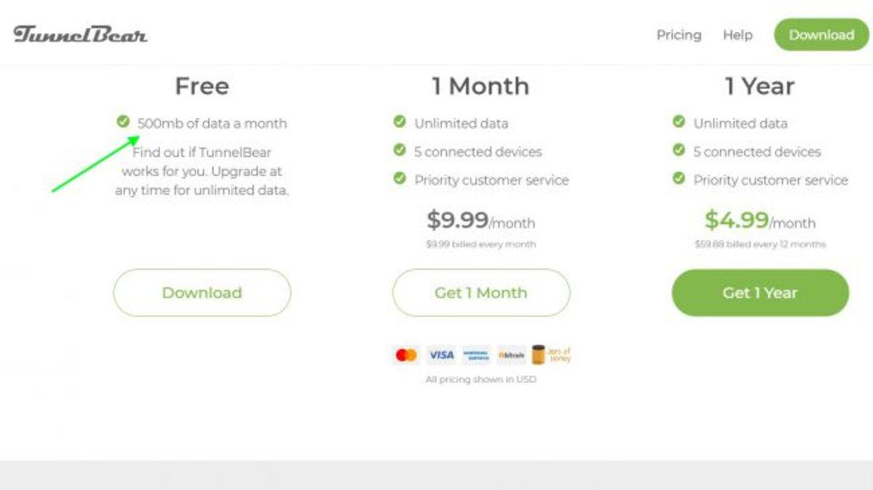Screen dimensions: 873x490
Task: Click the TunnelBear logo
Action: (79, 34)
